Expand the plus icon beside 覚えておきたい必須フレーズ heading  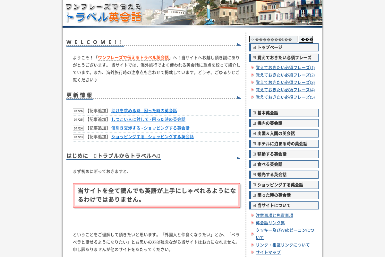pyautogui.click(x=254, y=58)
